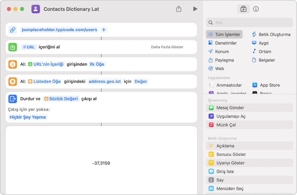Click the Açıklama yellow lines icon
Screen dimensions: 297x195
pos(211,146)
